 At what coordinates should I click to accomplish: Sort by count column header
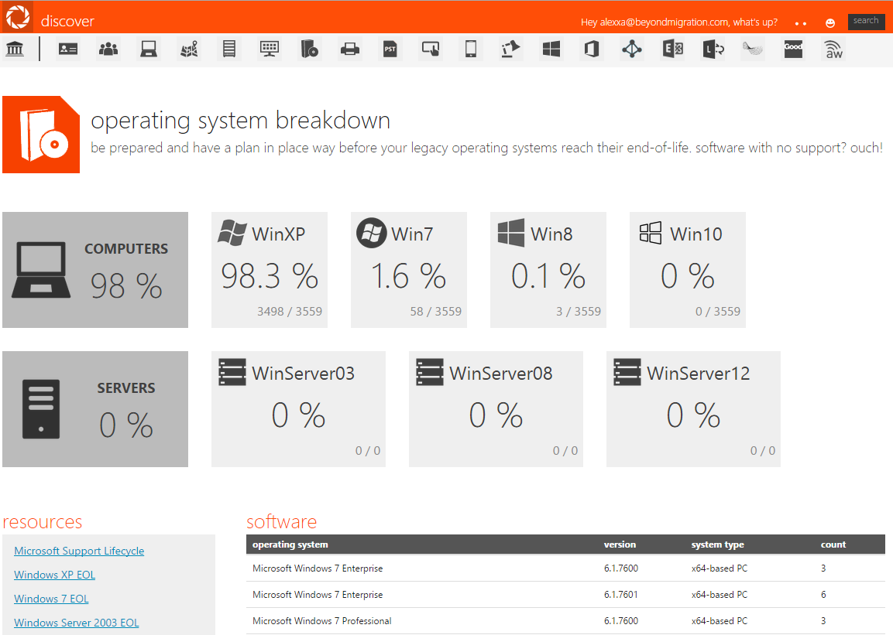click(833, 545)
